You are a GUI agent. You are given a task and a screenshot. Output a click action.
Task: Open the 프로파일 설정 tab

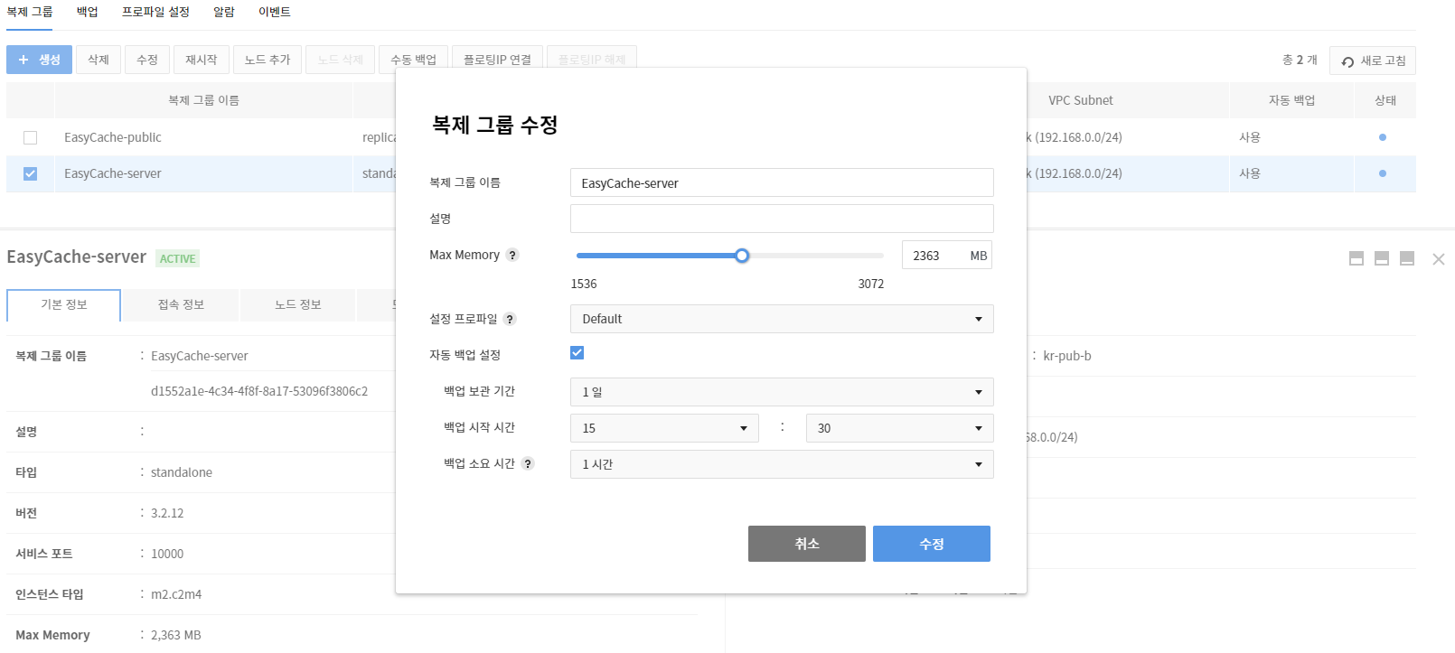click(x=156, y=12)
